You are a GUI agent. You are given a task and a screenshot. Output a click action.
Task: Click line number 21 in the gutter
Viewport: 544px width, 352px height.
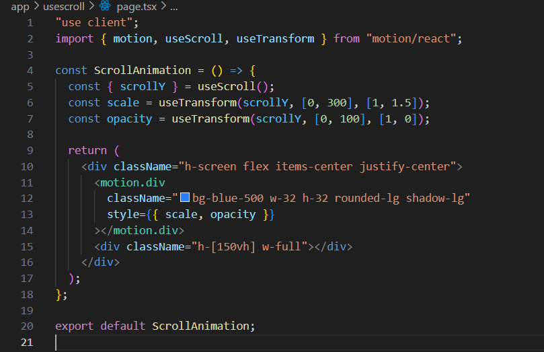coord(27,343)
